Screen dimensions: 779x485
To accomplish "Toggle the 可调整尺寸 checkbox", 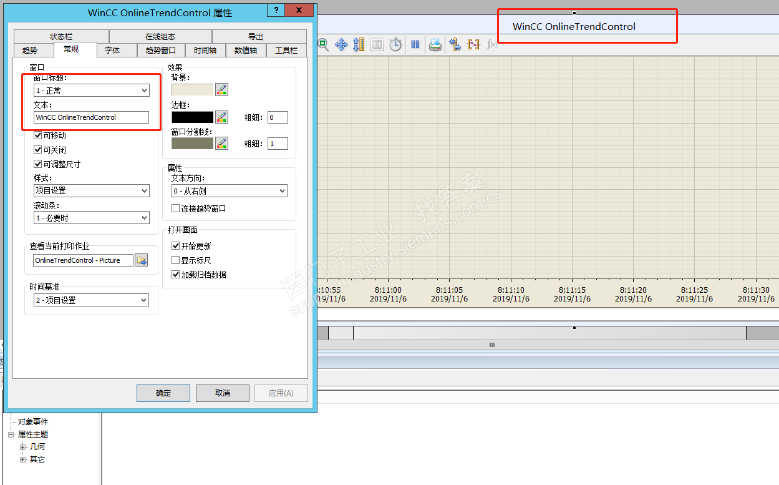I will [x=38, y=164].
